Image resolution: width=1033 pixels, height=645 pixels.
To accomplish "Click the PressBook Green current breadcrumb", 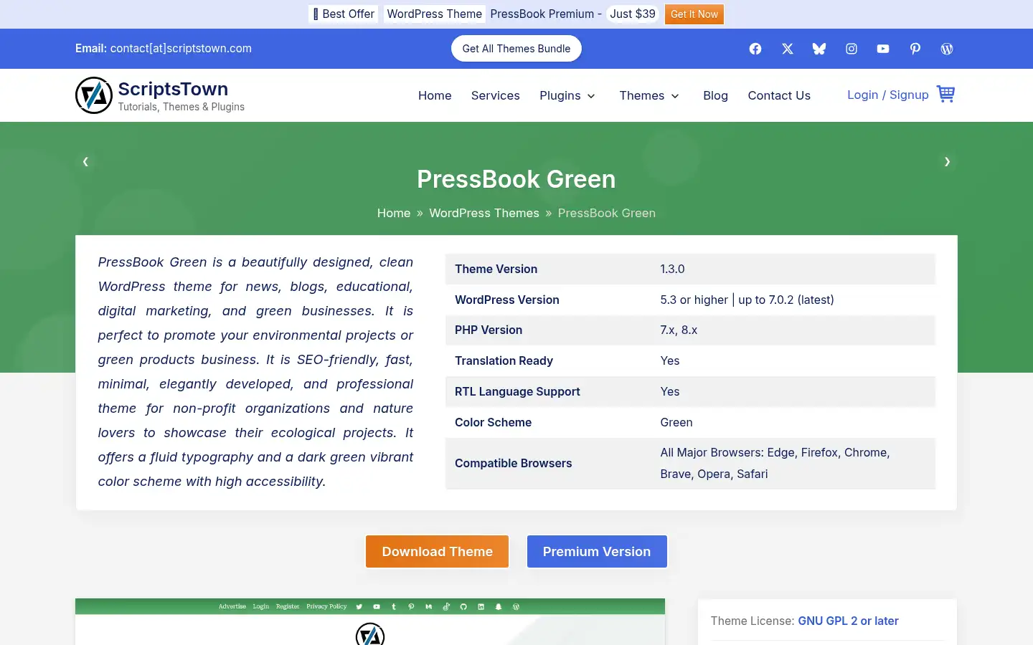I will pos(607,213).
